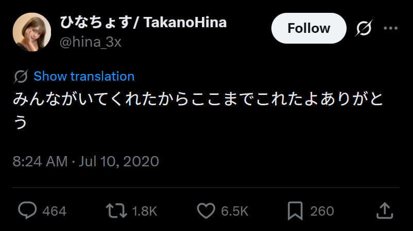
Task: Click the @hina_3x handle
Action: click(91, 42)
